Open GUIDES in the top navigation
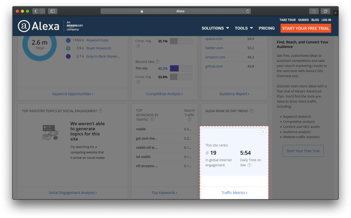Image resolution: width=351 pixels, height=218 pixels. click(303, 20)
